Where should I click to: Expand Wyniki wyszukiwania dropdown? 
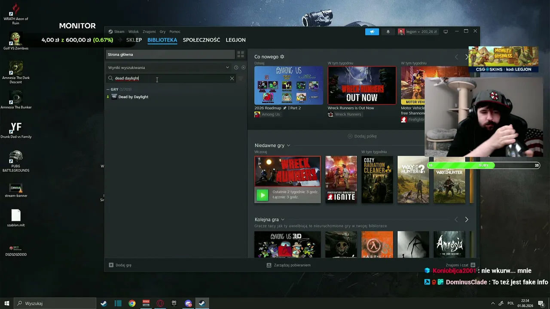227,67
